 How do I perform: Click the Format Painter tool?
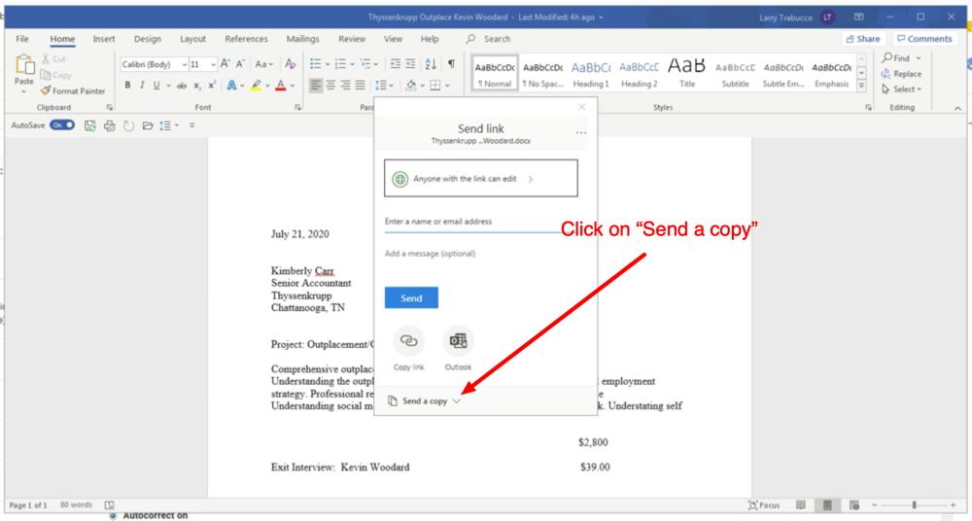[x=73, y=90]
